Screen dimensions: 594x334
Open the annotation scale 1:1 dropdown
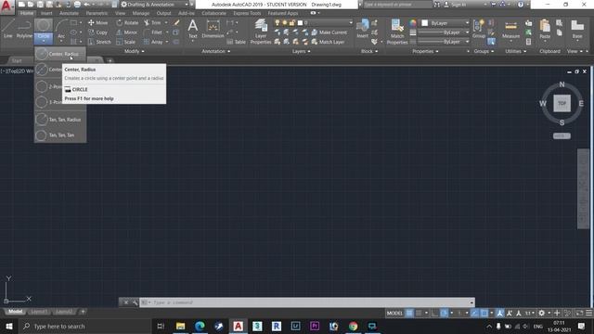pyautogui.click(x=530, y=313)
